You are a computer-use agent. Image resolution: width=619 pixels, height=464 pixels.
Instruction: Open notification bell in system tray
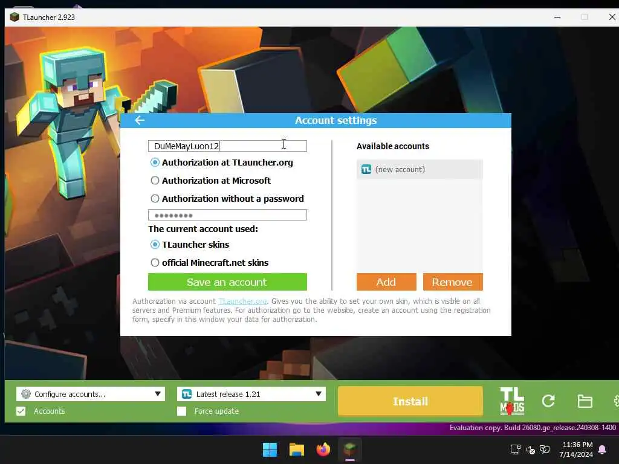tap(602, 449)
